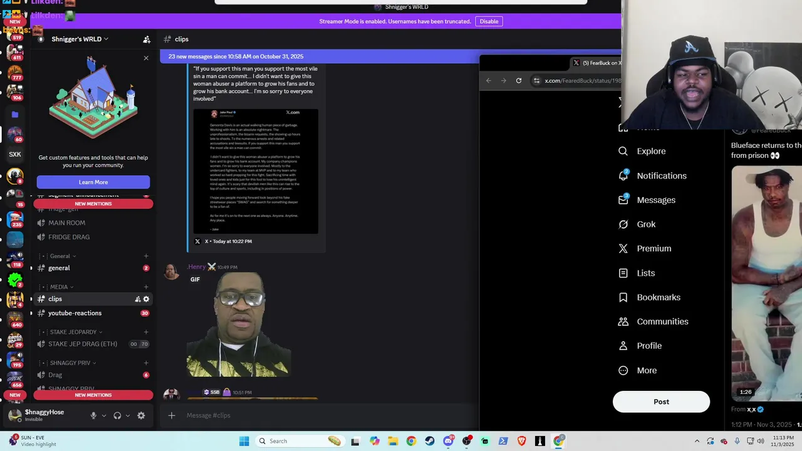This screenshot has height=451, width=802.
Task: Open clips channel settings gear
Action: tap(147, 299)
